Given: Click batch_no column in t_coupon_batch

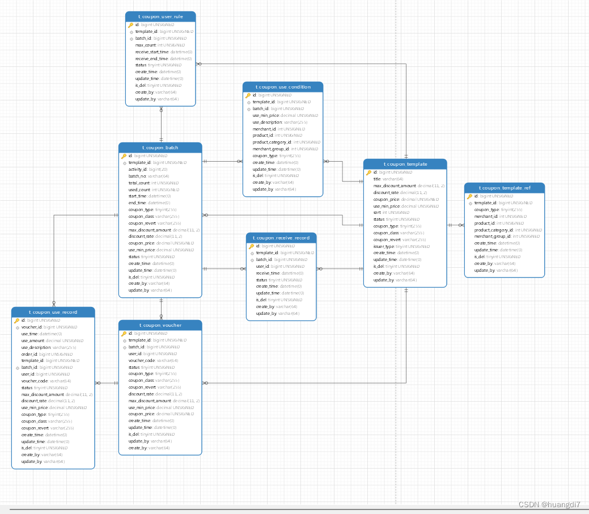Looking at the screenshot, I should click(149, 176).
